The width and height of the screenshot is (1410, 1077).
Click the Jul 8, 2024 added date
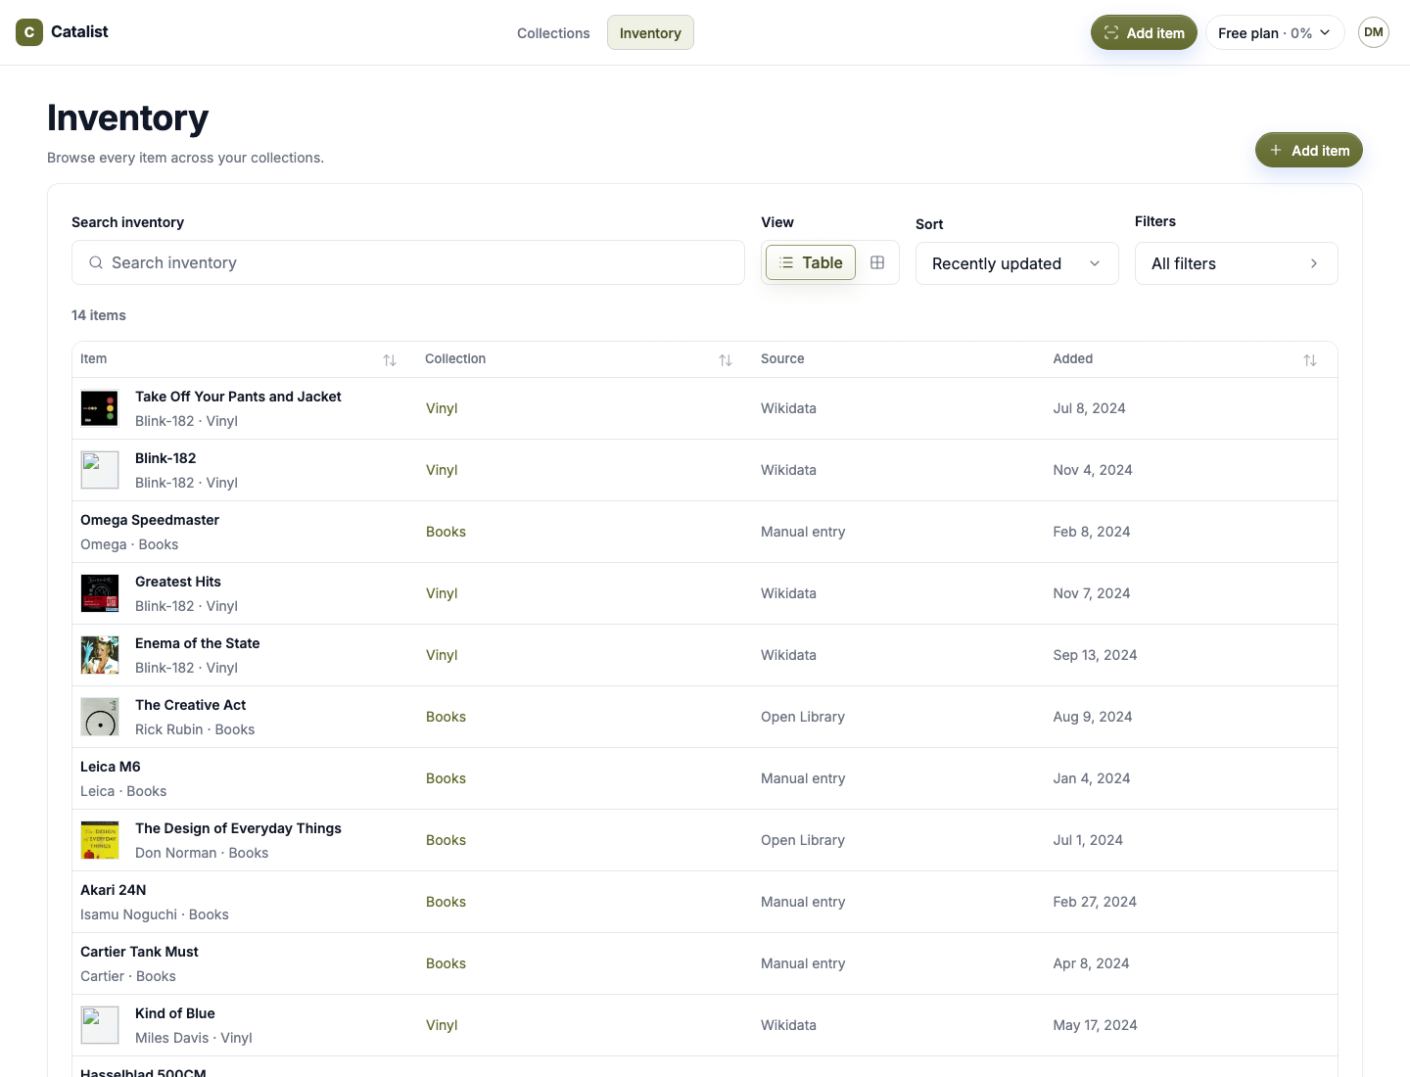tap(1089, 408)
